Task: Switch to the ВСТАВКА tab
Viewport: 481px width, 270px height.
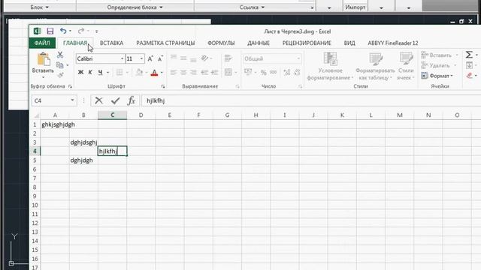Action: pos(112,43)
